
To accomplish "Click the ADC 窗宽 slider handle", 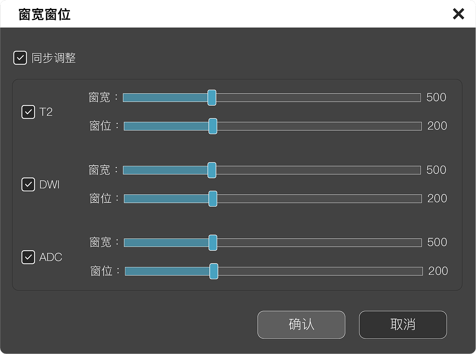I will tap(213, 243).
